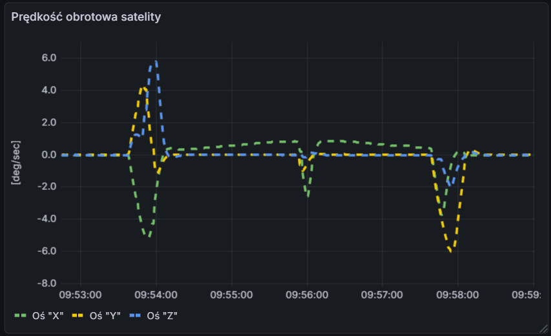Click the yellow Y-axis minimum near -6.0
Image resolution: width=551 pixels, height=336 pixels.
pyautogui.click(x=452, y=250)
